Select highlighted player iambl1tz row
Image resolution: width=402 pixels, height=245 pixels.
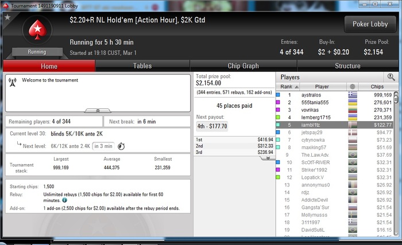pyautogui.click(x=335, y=125)
